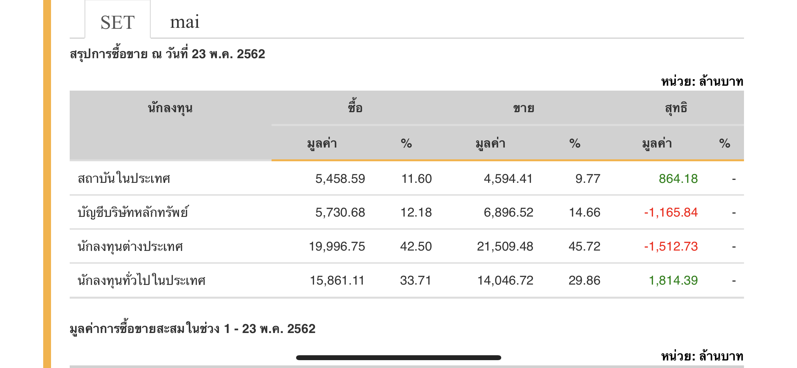Click the green net value 864.18

click(678, 179)
